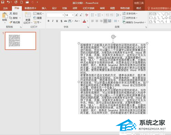Click the 粘贴 Paste icon
Screen dimensions: 171x135
[5, 15]
